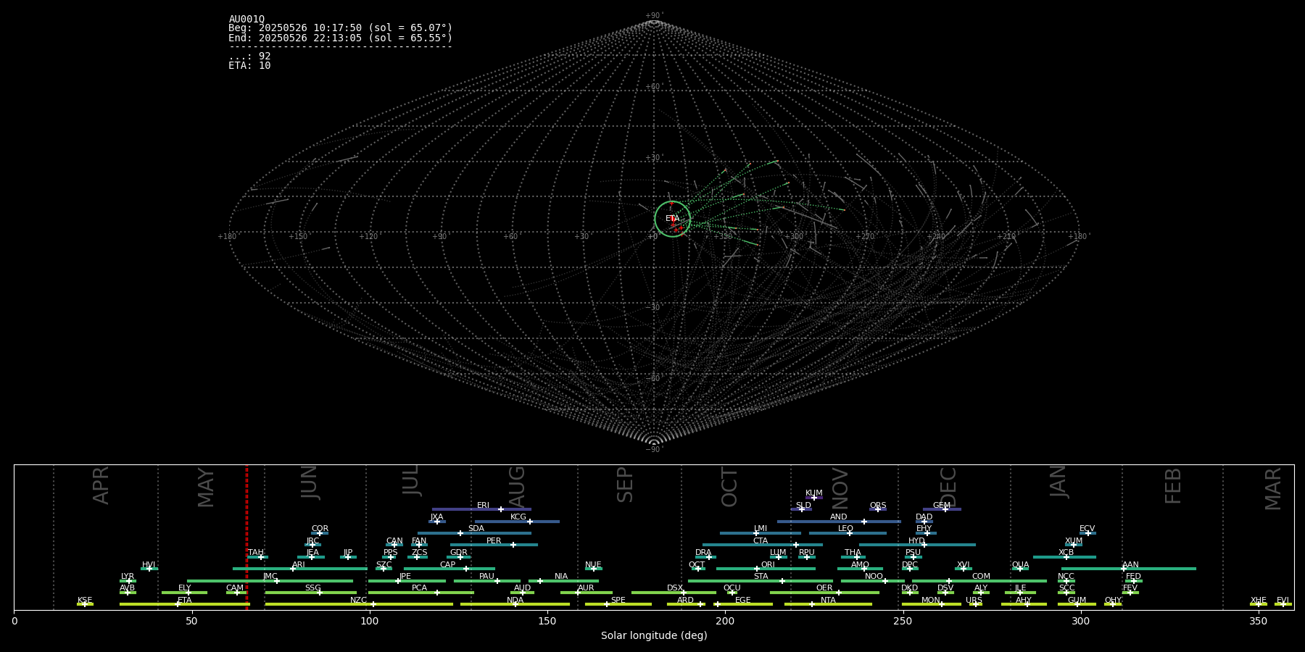
Task: Select the CAP shower label
Action: (447, 565)
